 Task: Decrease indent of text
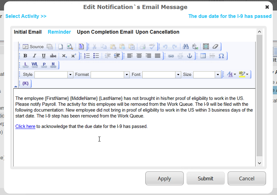click(107, 56)
